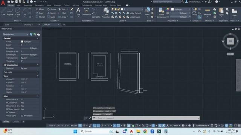
Task: Switch to Layout1 tab
Action: click(x=16, y=121)
